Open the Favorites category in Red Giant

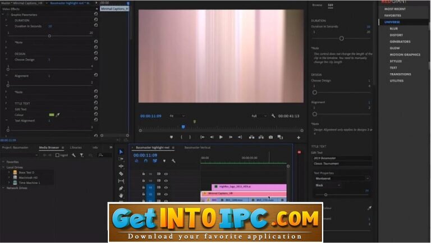click(x=392, y=16)
